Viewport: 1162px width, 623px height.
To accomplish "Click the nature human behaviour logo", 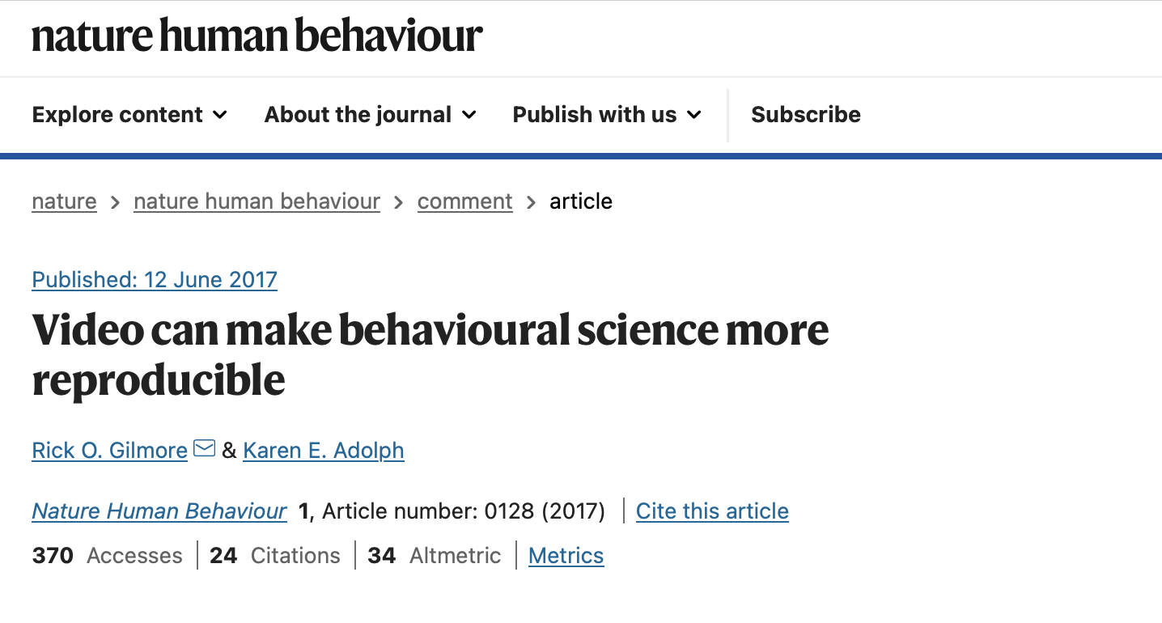I will tap(257, 36).
